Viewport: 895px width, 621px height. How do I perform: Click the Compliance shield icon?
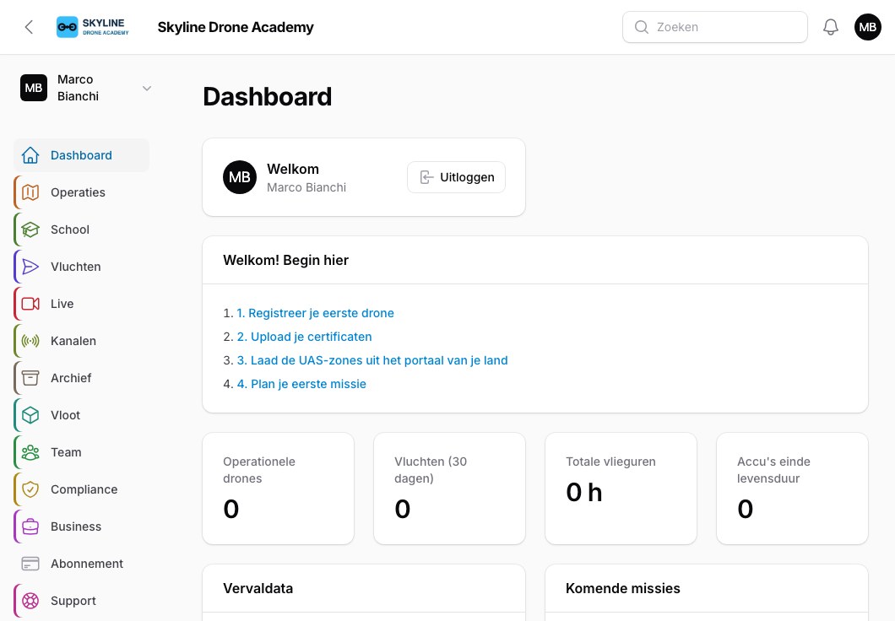click(30, 489)
